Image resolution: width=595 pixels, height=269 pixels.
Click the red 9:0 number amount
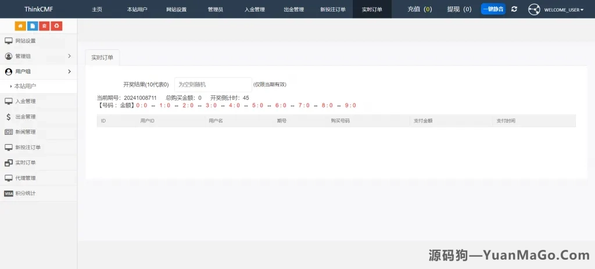(x=350, y=106)
